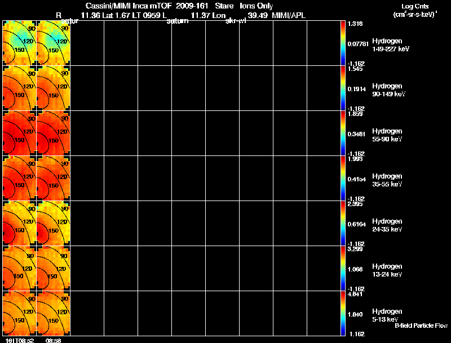Click the 'skr-wl' label in the header
Screen dimensions: 451x343
tap(236, 21)
